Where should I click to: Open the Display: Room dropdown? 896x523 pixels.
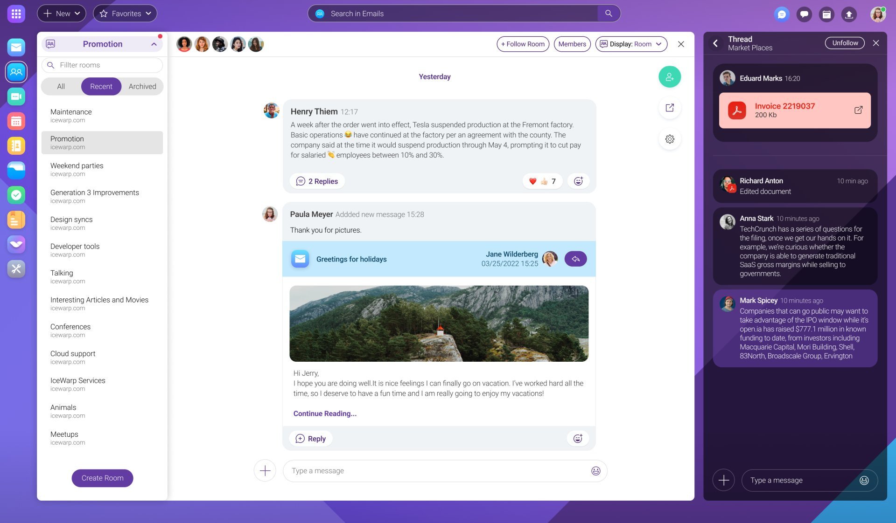pos(631,44)
